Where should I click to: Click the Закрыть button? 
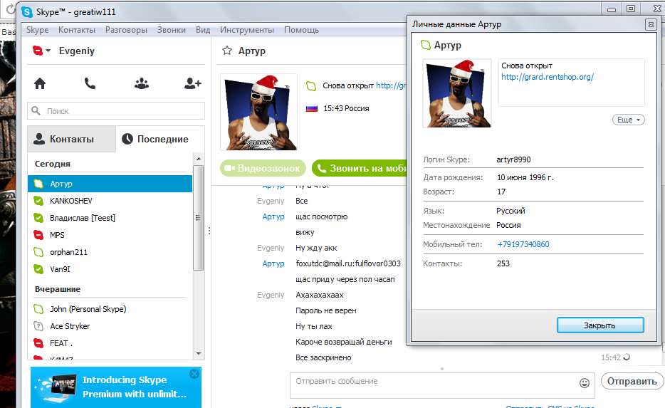(600, 325)
